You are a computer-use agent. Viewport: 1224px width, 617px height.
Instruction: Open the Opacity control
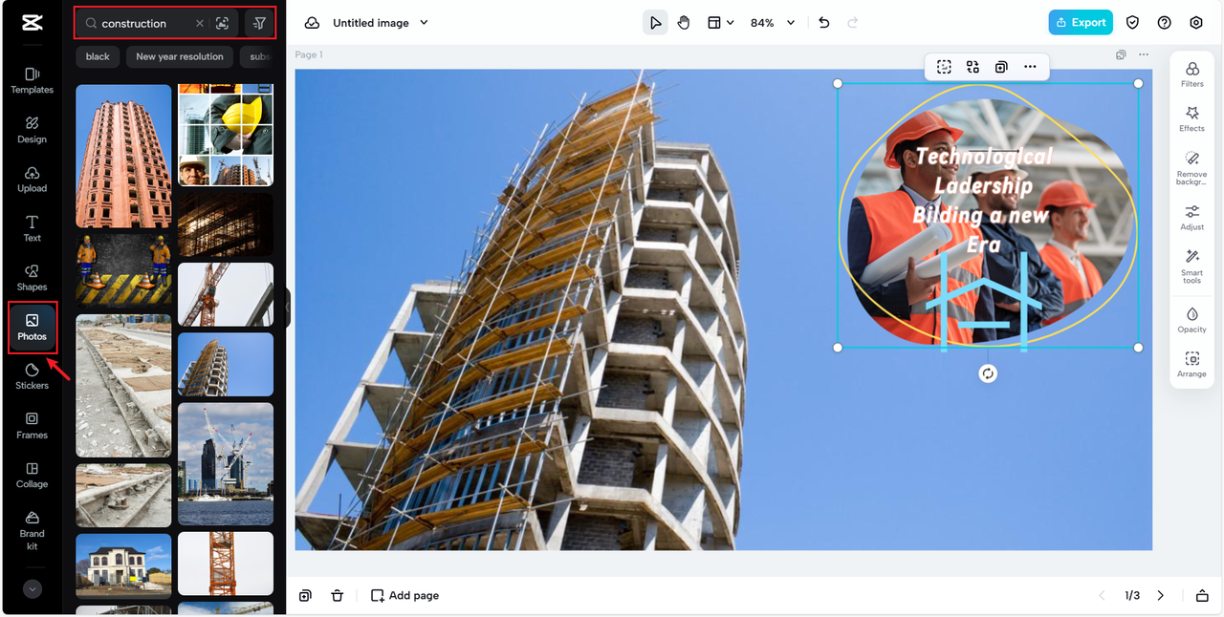[x=1192, y=320]
